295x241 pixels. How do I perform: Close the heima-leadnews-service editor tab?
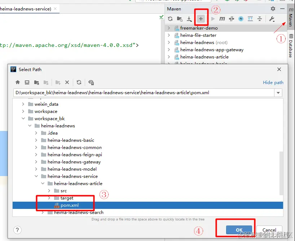pos(55,9)
